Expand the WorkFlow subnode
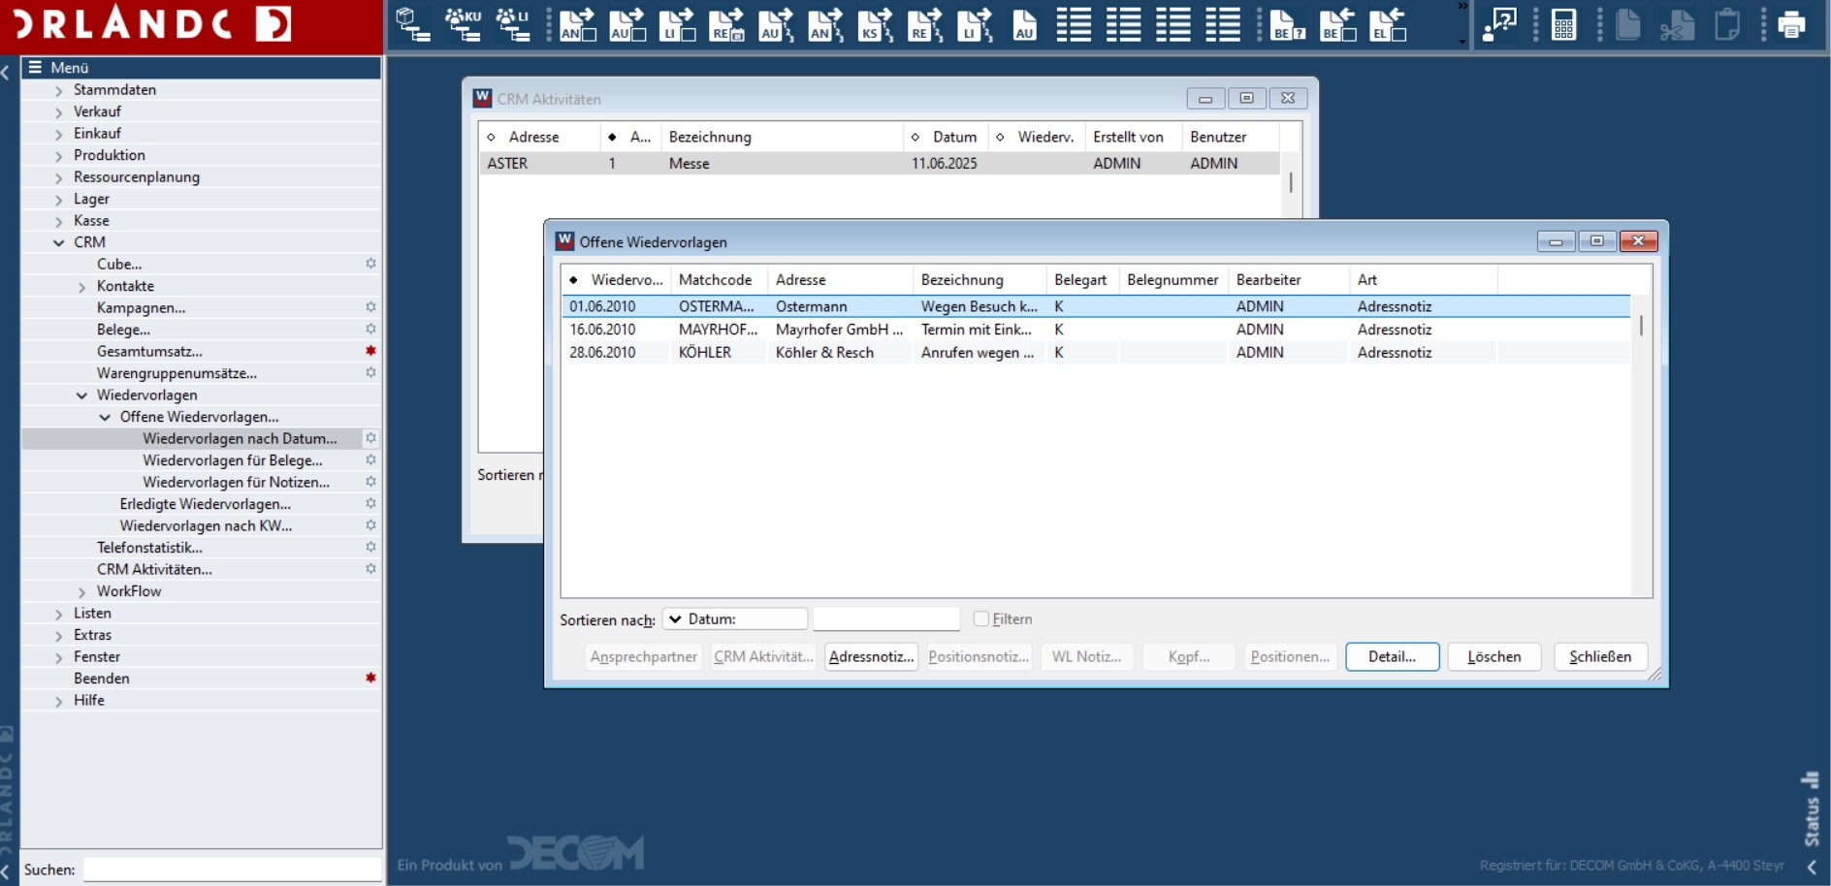Screen dimensions: 1831x886 coord(82,591)
